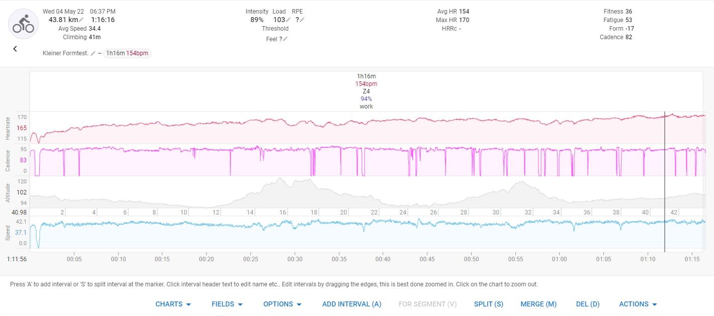Click the DEL (D) button

click(588, 304)
